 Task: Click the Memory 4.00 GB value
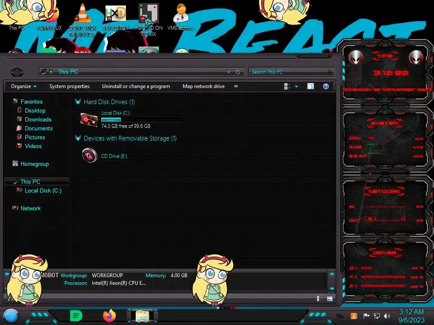179,275
